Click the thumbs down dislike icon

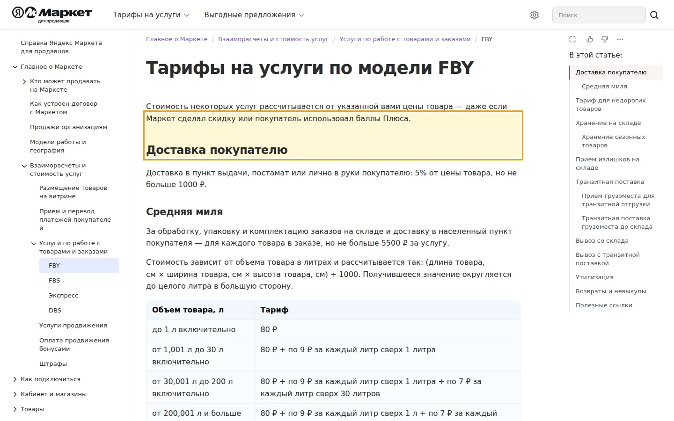click(x=605, y=39)
